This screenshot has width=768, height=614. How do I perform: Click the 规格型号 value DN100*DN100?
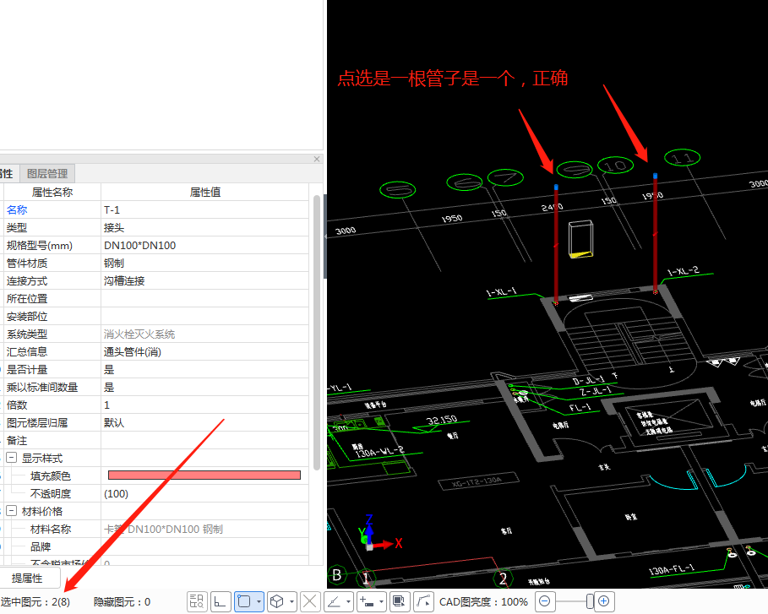coord(204,245)
